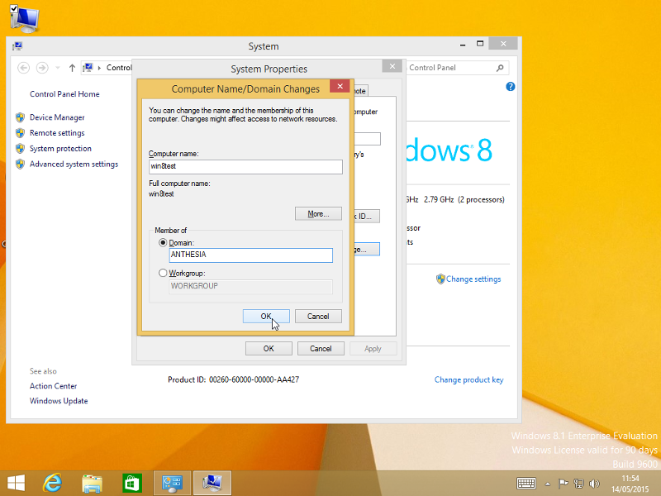Click the Computer name text field
Screen dimensions: 661x496
[245, 167]
